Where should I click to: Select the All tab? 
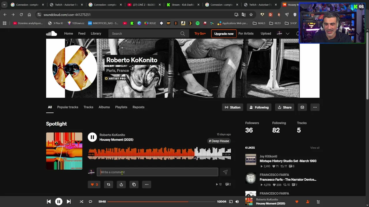coord(50,107)
